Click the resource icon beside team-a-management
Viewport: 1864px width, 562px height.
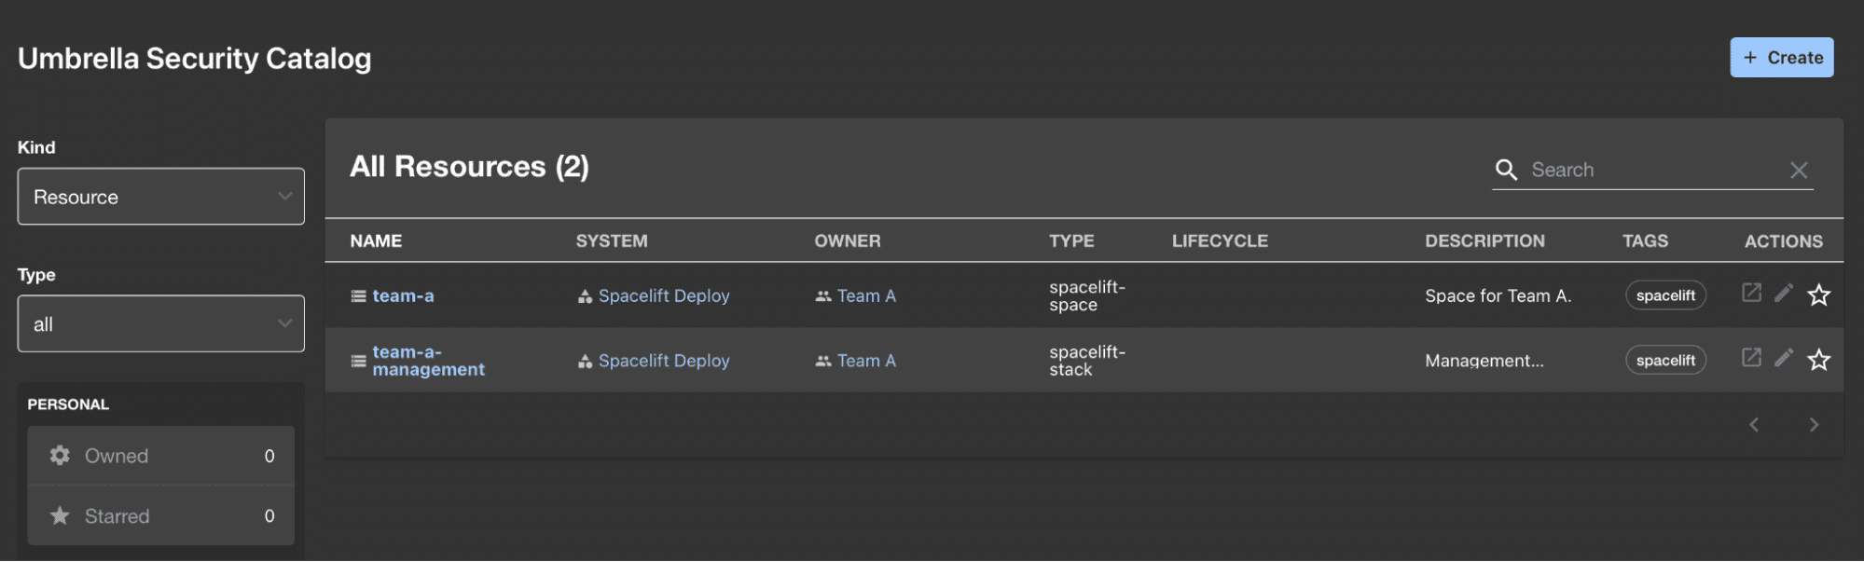click(x=358, y=361)
